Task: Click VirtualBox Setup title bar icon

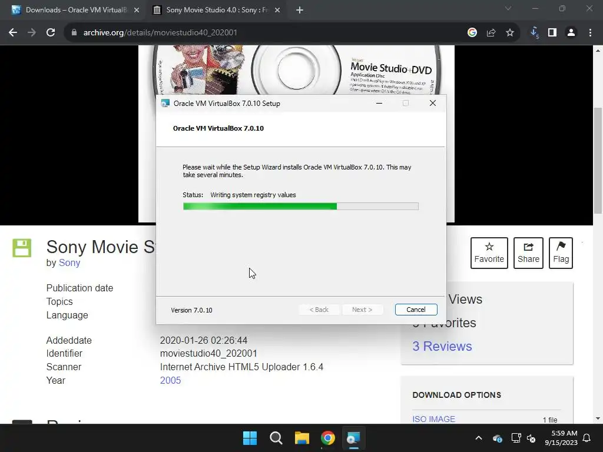Action: (165, 104)
